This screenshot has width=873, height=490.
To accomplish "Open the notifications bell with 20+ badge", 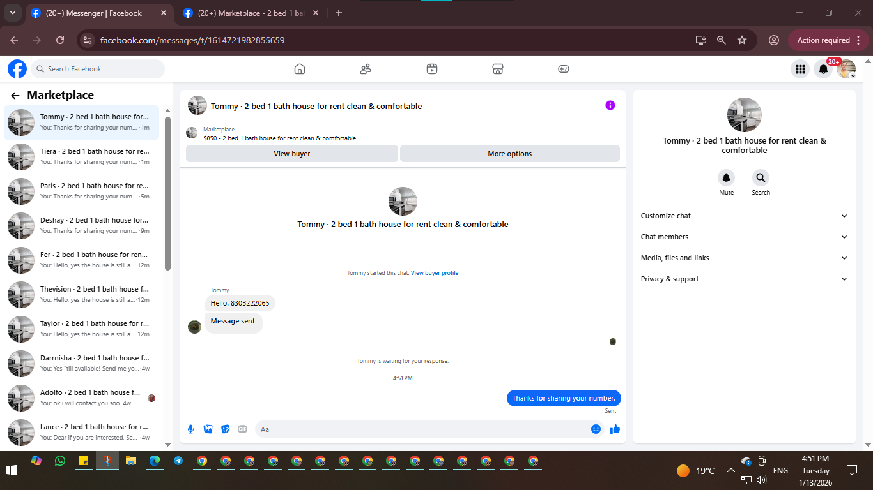I will (x=823, y=69).
